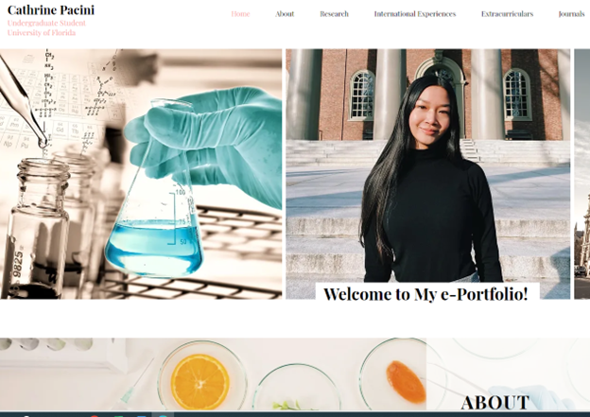Open the Research menu item
This screenshot has width=590, height=417.
334,14
